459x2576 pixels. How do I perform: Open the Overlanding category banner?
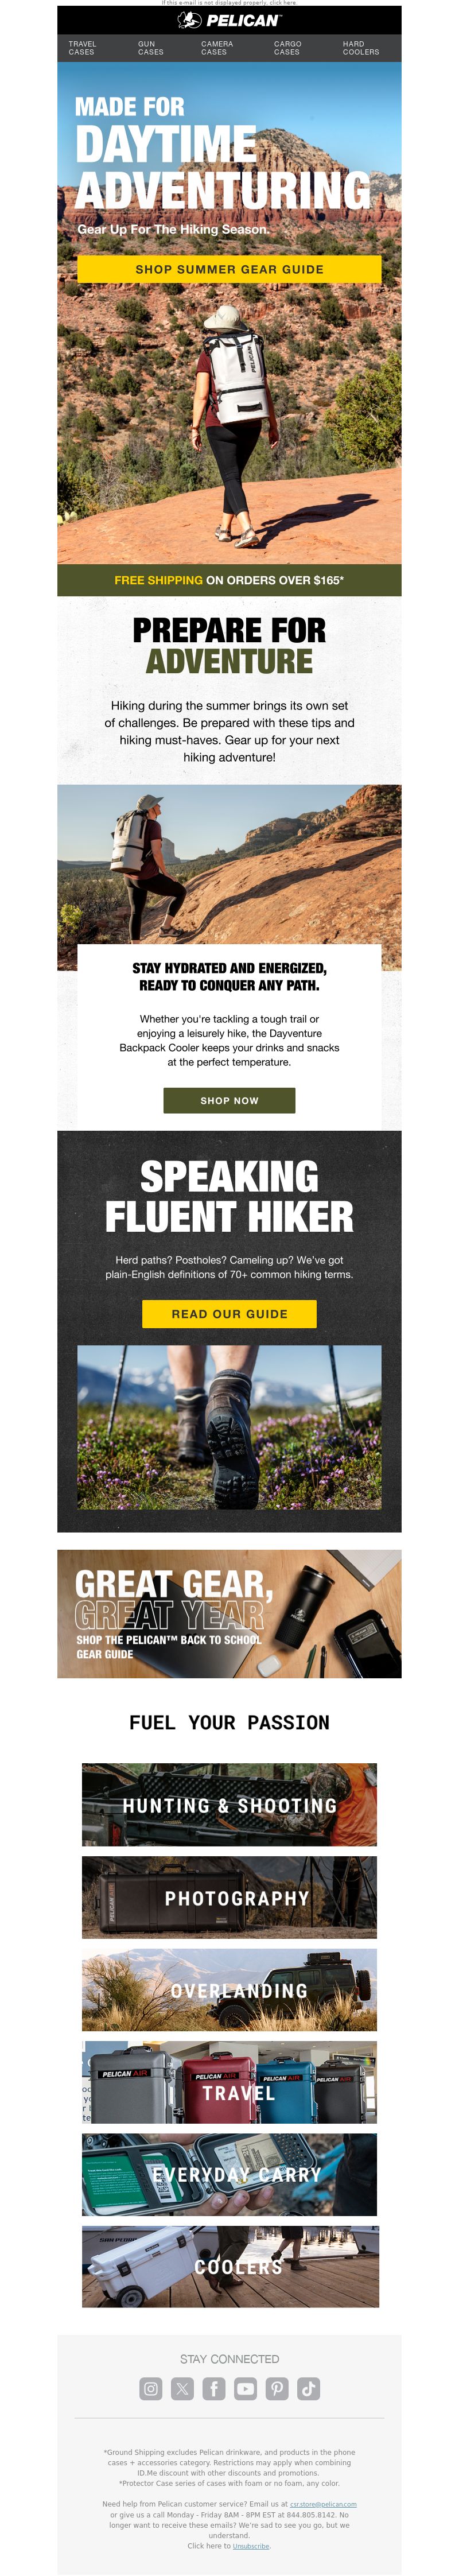coord(229,1990)
